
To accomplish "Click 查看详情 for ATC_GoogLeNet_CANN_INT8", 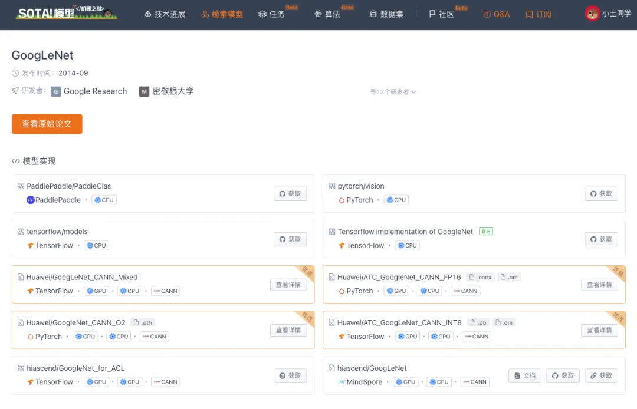I will pyautogui.click(x=600, y=330).
